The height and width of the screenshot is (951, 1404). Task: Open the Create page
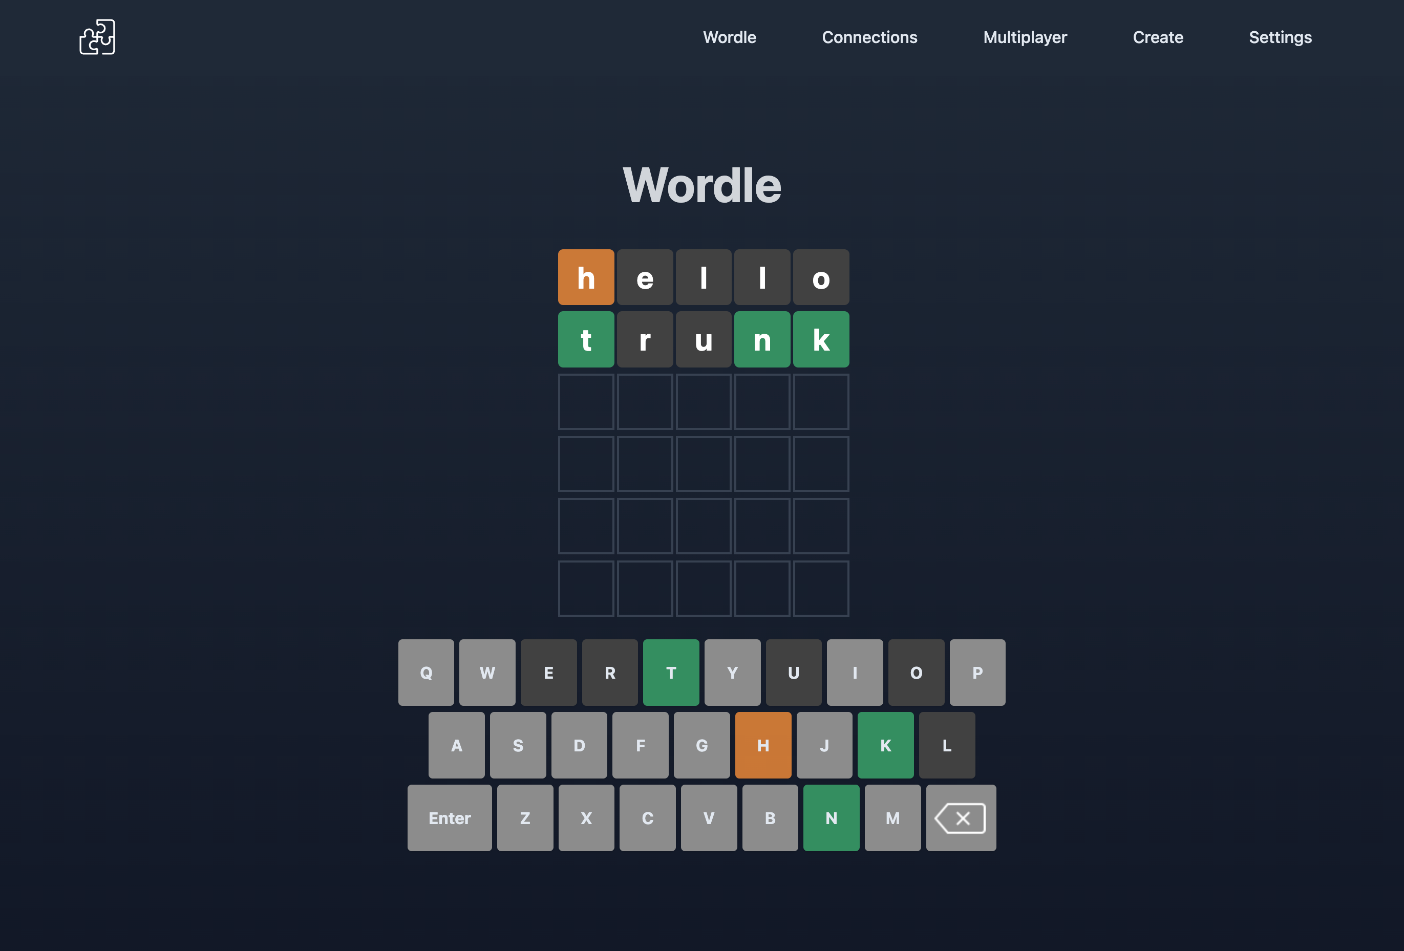coord(1158,37)
